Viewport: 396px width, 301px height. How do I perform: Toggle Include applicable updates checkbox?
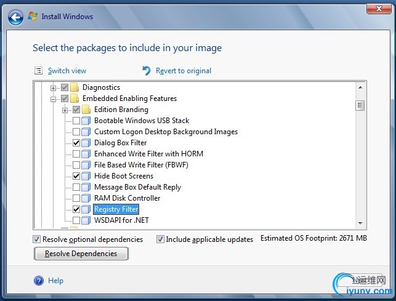point(160,239)
